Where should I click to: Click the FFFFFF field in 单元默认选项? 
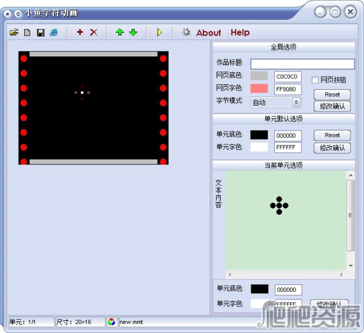coord(288,147)
